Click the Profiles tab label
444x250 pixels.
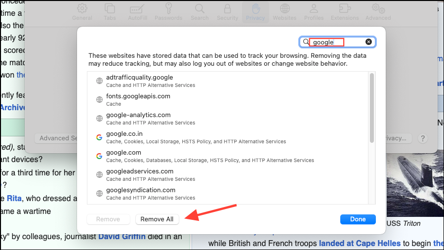click(x=314, y=18)
